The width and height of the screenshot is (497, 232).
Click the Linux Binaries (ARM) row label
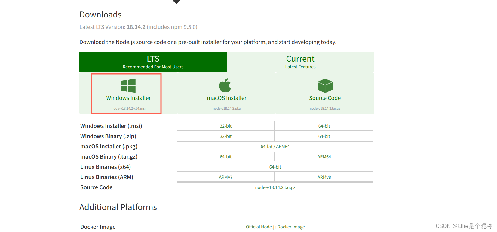(x=107, y=177)
